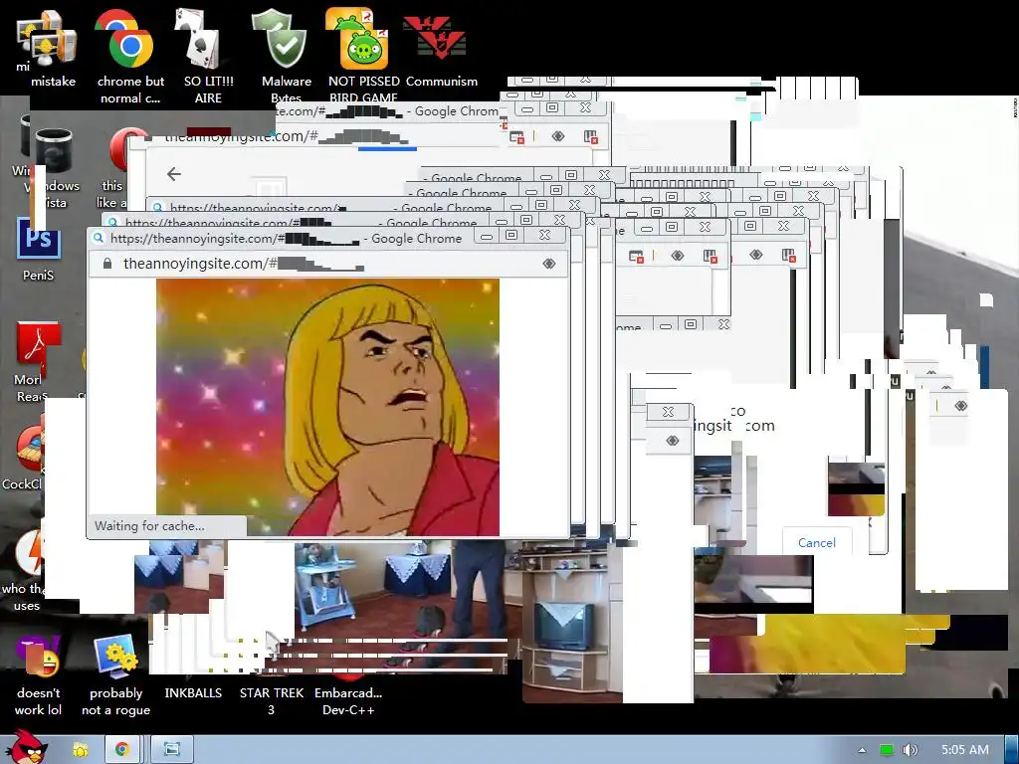Click the green tray status icon

coord(887,750)
